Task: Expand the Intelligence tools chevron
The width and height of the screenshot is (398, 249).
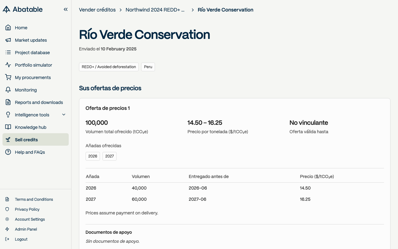Action: (x=64, y=115)
